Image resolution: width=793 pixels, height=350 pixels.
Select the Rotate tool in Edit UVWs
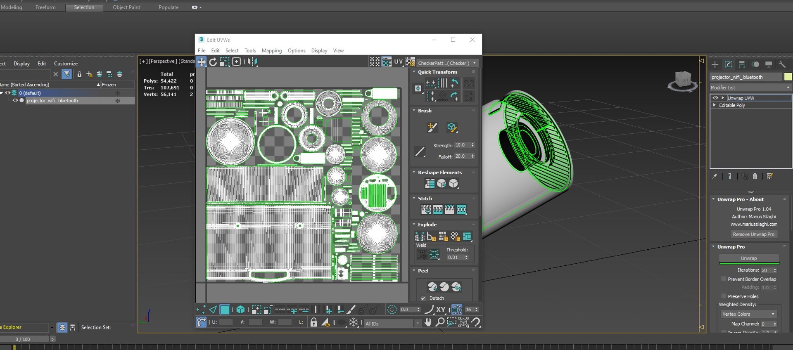coord(213,62)
